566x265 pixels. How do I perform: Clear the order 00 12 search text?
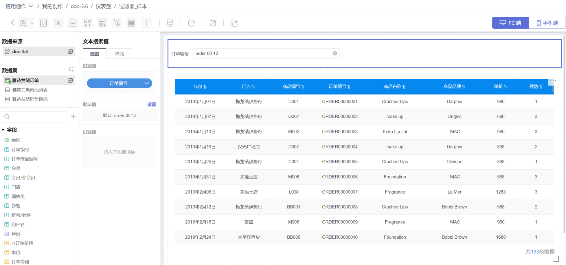(335, 53)
